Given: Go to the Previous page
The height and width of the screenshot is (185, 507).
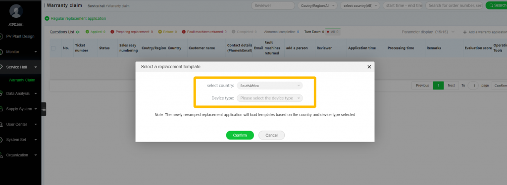Looking at the screenshot, I should pos(422,86).
